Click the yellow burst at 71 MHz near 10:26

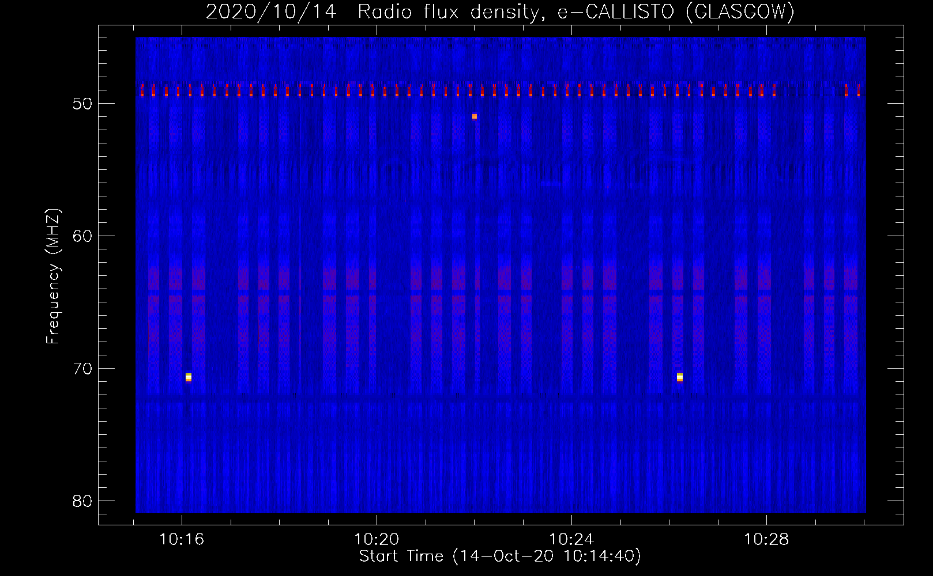tap(680, 377)
